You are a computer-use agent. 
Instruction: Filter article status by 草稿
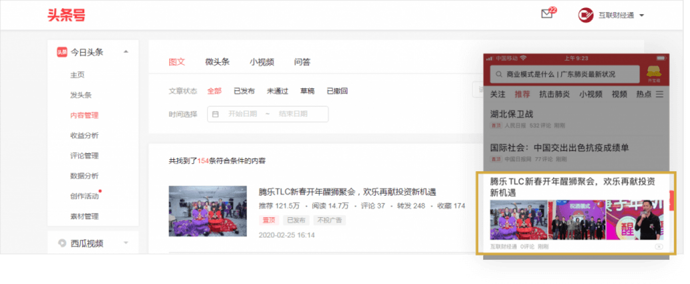(x=307, y=91)
